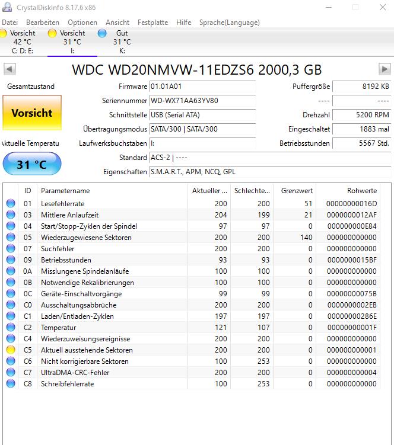Viewport: 394px width, 445px height.
Task: Click the Aktueller ... column header
Action: pyautogui.click(x=209, y=190)
